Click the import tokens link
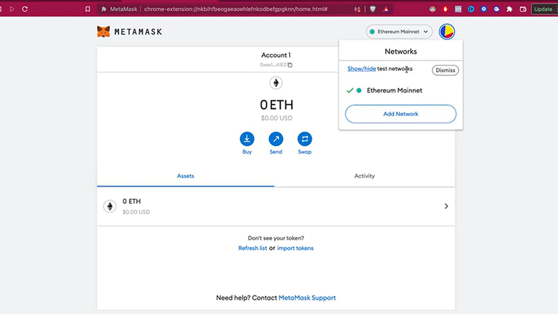Screen dimensions: 558x314 pos(295,248)
